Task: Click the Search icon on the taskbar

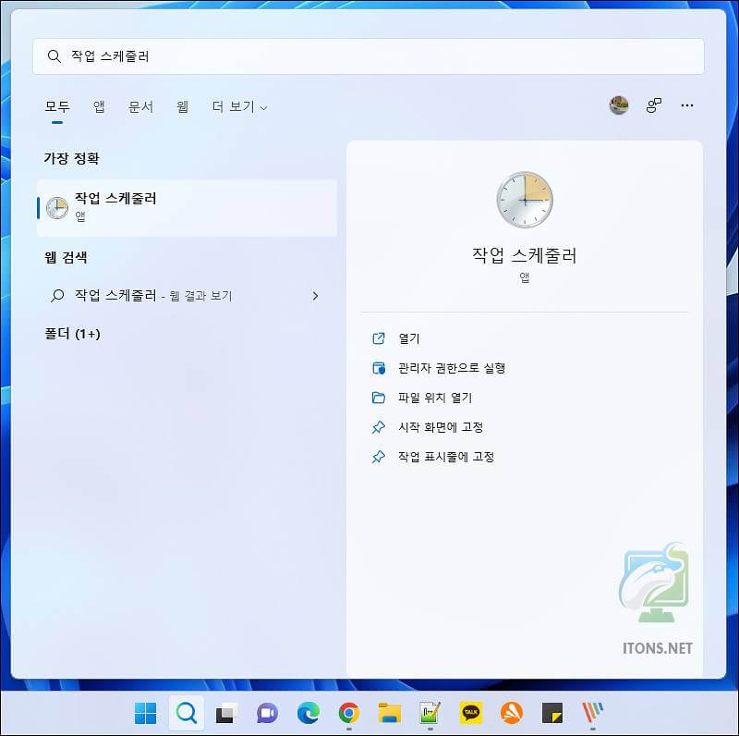Action: pyautogui.click(x=187, y=712)
